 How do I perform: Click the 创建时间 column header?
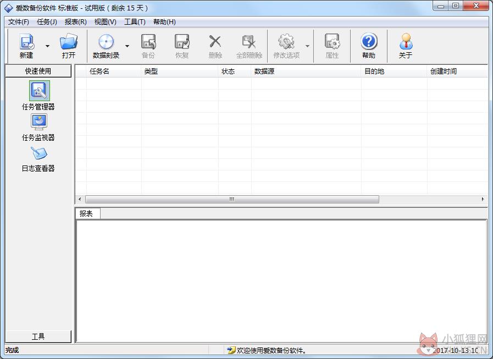coord(457,71)
